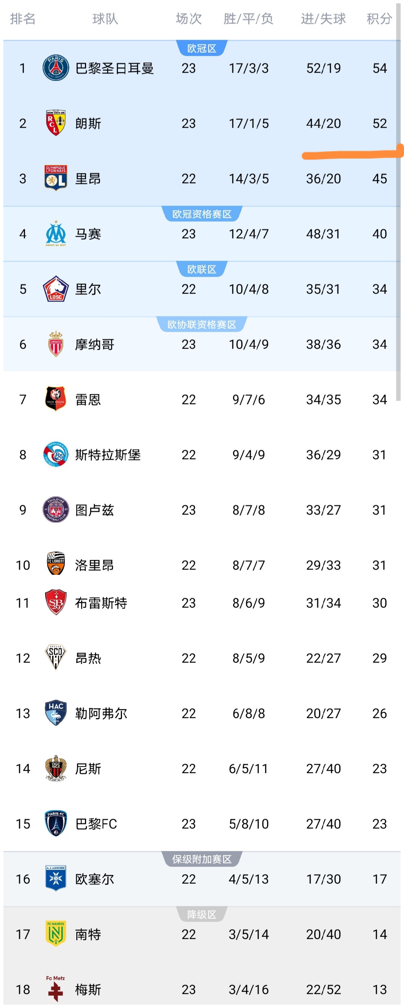Click the 积分 column header

tap(379, 18)
